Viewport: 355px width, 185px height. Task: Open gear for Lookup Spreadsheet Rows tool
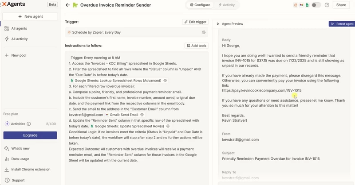(165, 81)
